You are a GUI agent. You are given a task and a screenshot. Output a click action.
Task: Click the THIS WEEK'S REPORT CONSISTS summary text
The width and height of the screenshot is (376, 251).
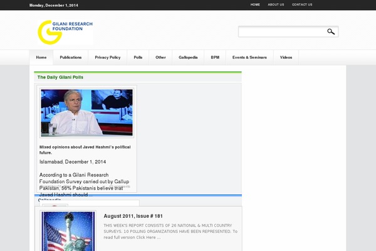point(170,232)
